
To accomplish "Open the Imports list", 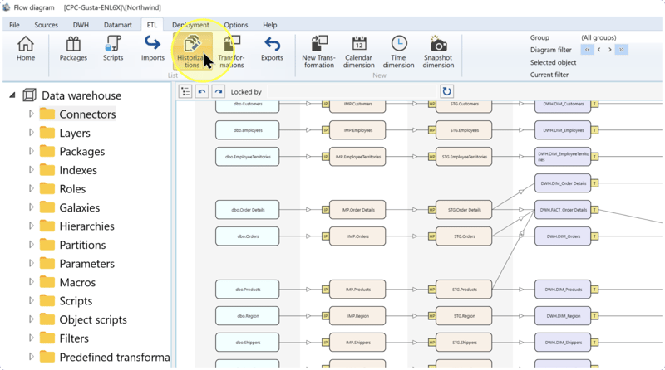I will coord(153,49).
